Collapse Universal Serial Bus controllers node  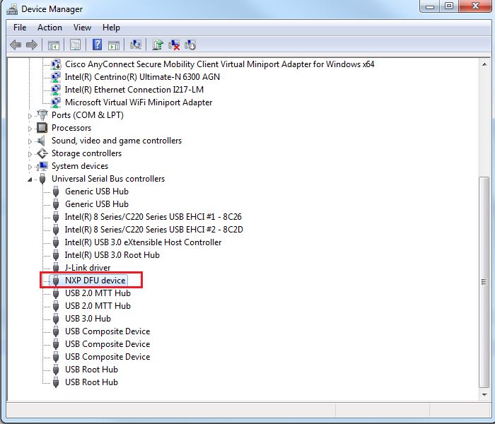click(x=30, y=179)
